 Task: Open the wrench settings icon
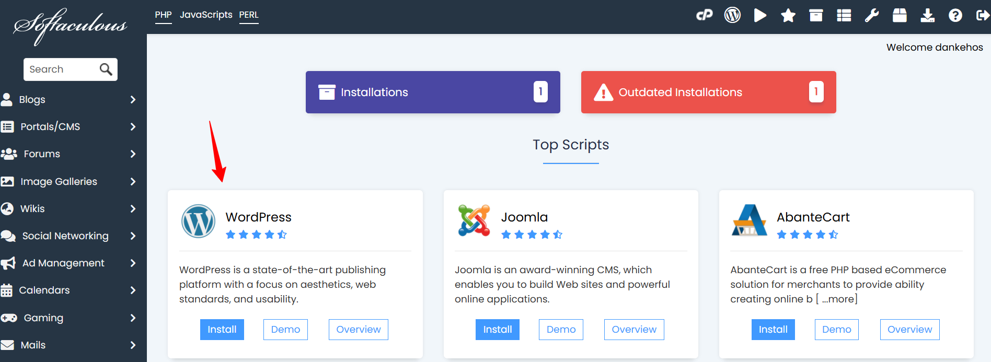[x=872, y=16]
